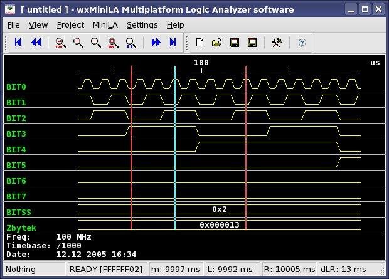Click the BIT6 channel label
The height and width of the screenshot is (279, 389).
16,181
